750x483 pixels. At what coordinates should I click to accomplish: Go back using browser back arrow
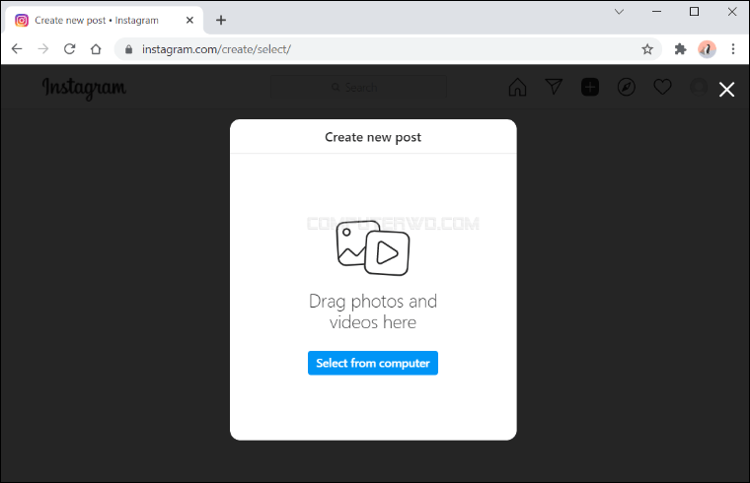coord(17,48)
